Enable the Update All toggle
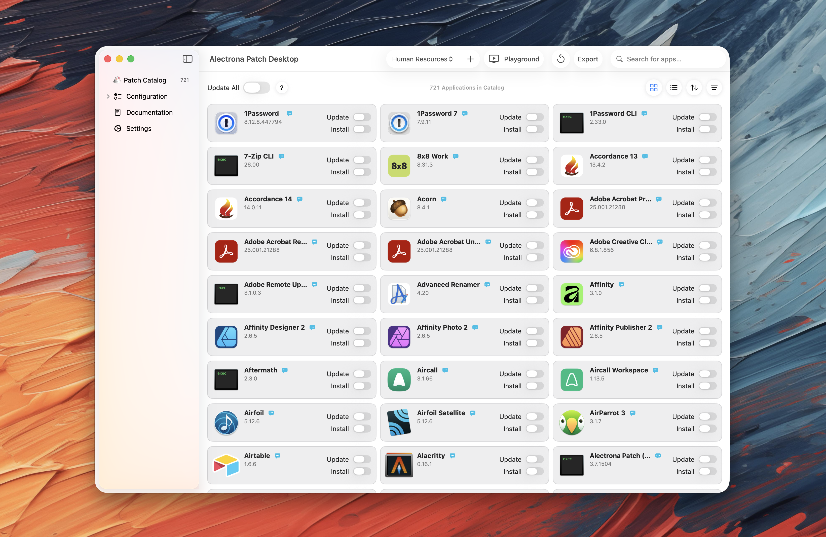 pyautogui.click(x=256, y=88)
